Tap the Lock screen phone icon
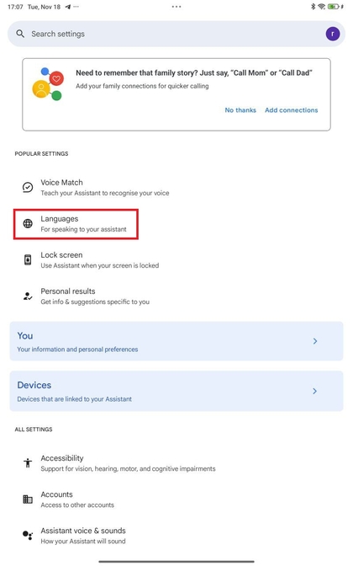 [28, 259]
